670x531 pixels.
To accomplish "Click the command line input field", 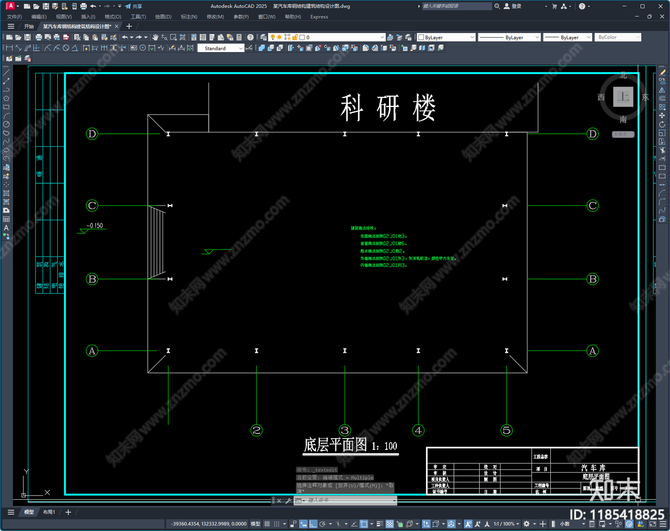I will pos(350,500).
